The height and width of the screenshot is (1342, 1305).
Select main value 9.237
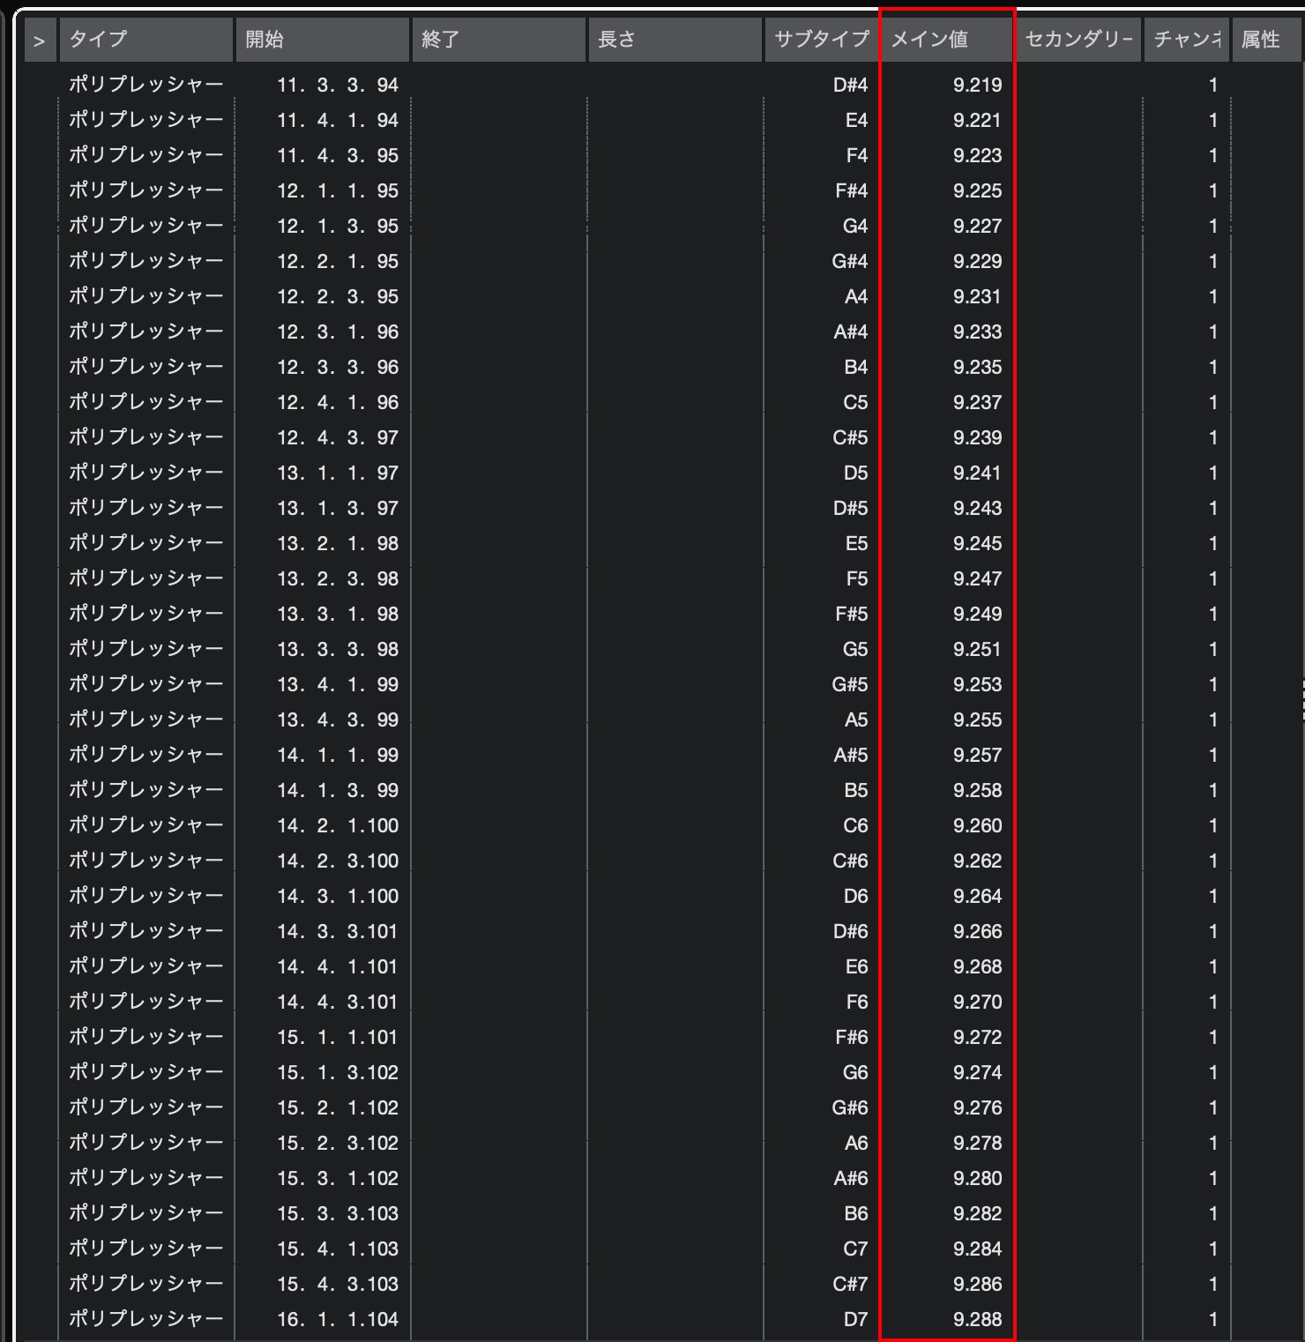pyautogui.click(x=977, y=402)
